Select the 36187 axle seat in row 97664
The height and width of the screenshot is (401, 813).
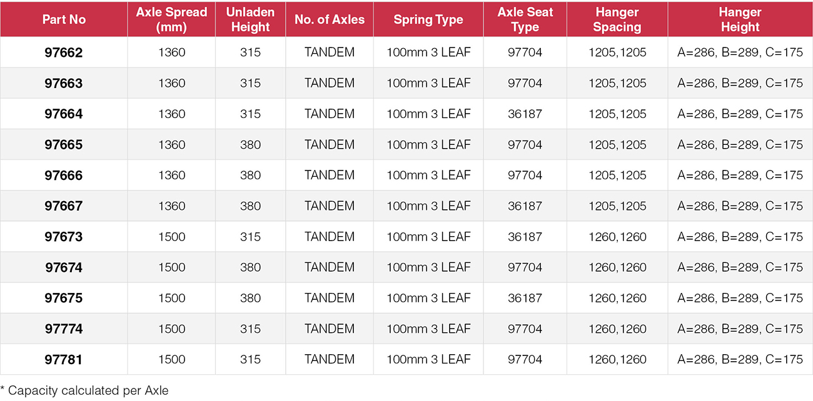525,114
